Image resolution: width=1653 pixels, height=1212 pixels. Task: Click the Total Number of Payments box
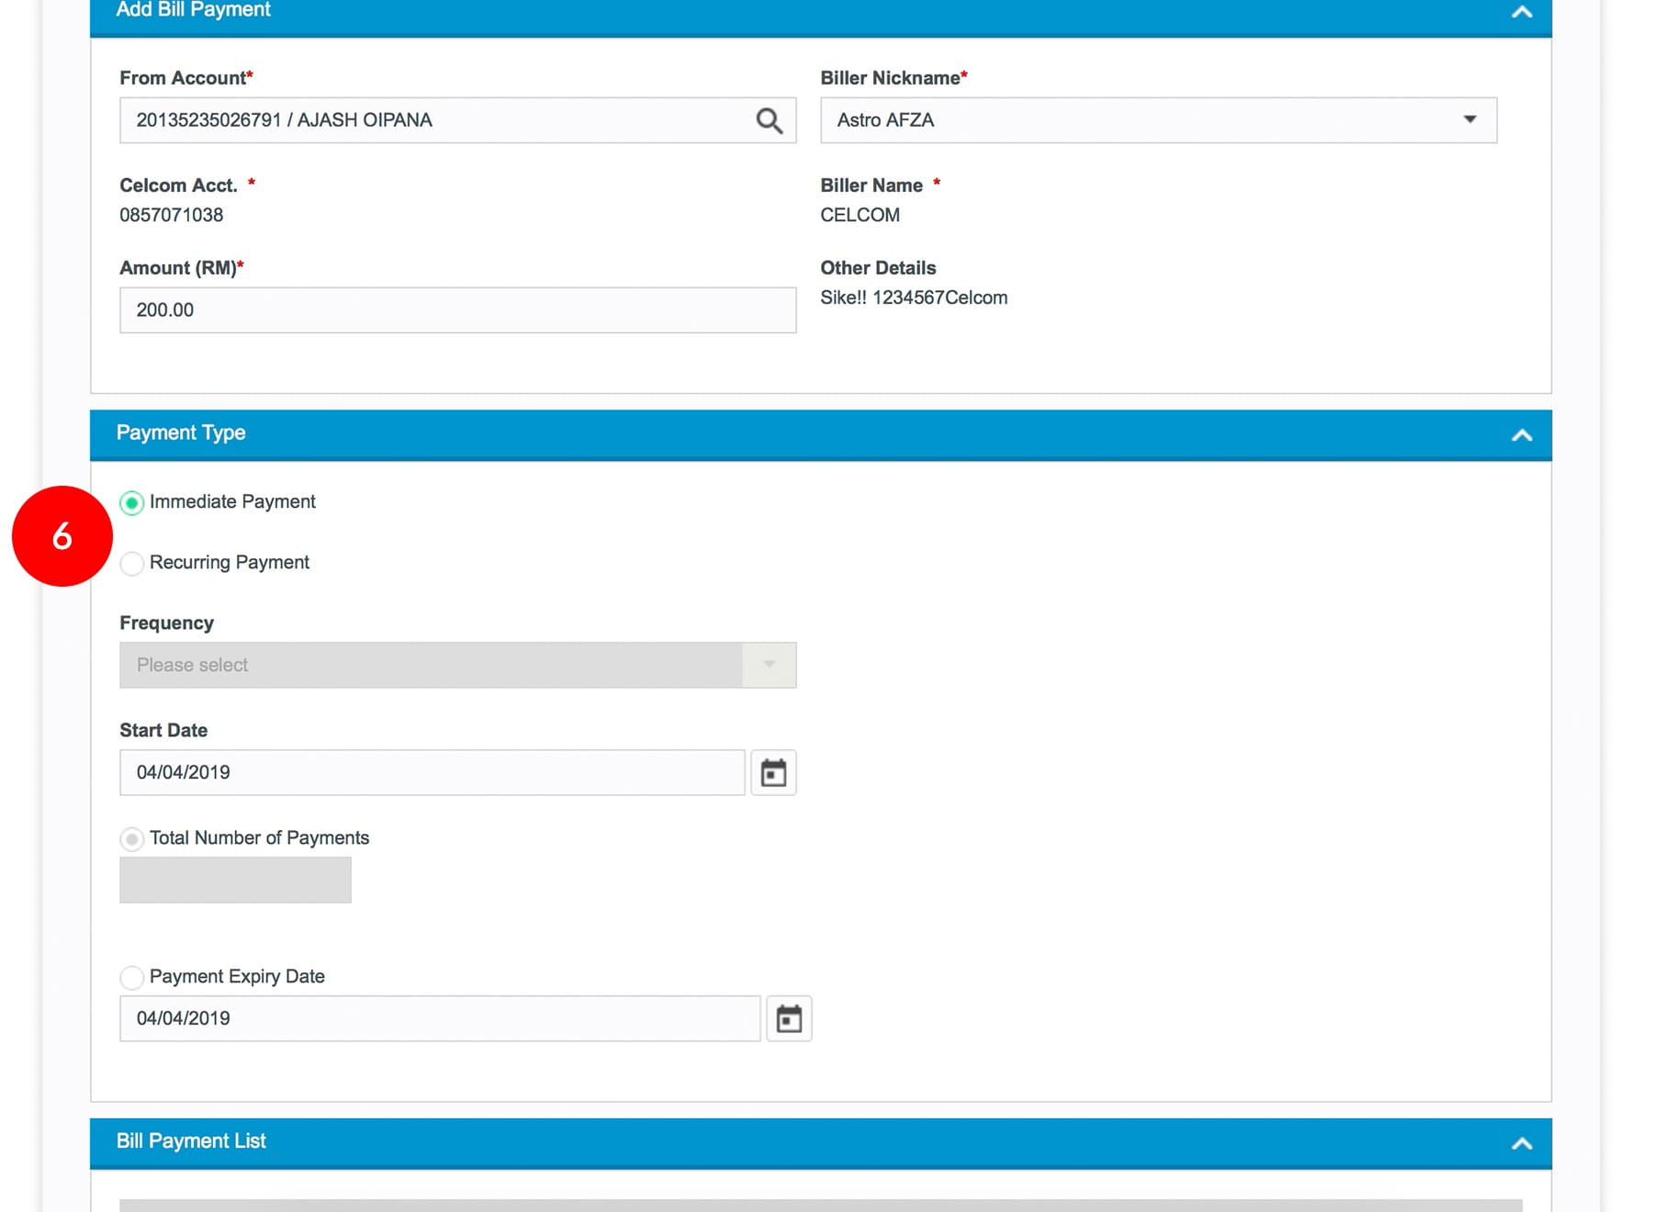pyautogui.click(x=235, y=880)
